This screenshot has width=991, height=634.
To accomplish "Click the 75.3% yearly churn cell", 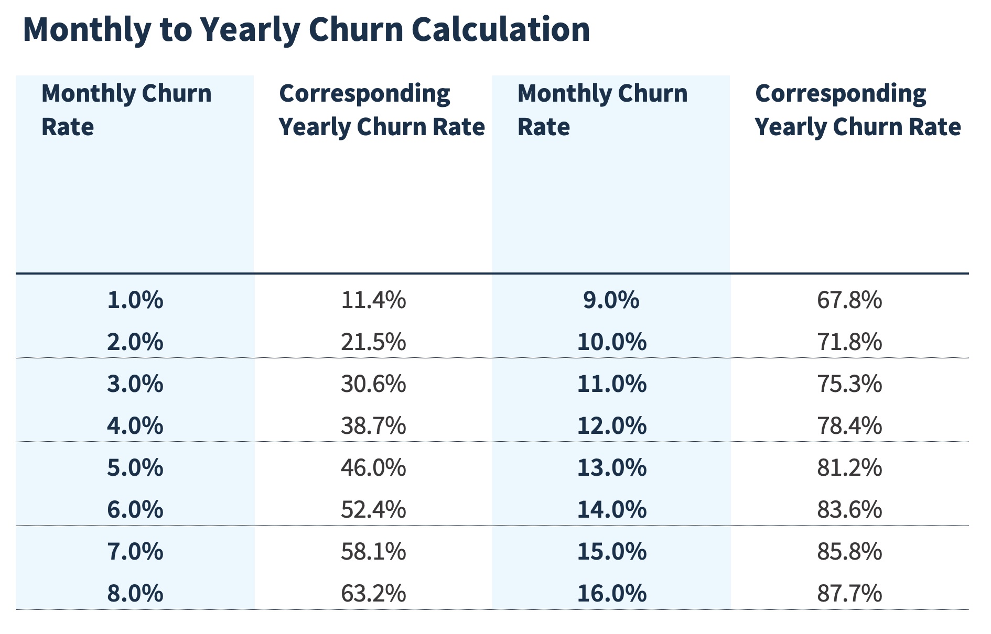I will 849,384.
